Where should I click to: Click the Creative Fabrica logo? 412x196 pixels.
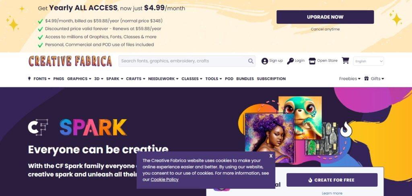tap(70, 61)
